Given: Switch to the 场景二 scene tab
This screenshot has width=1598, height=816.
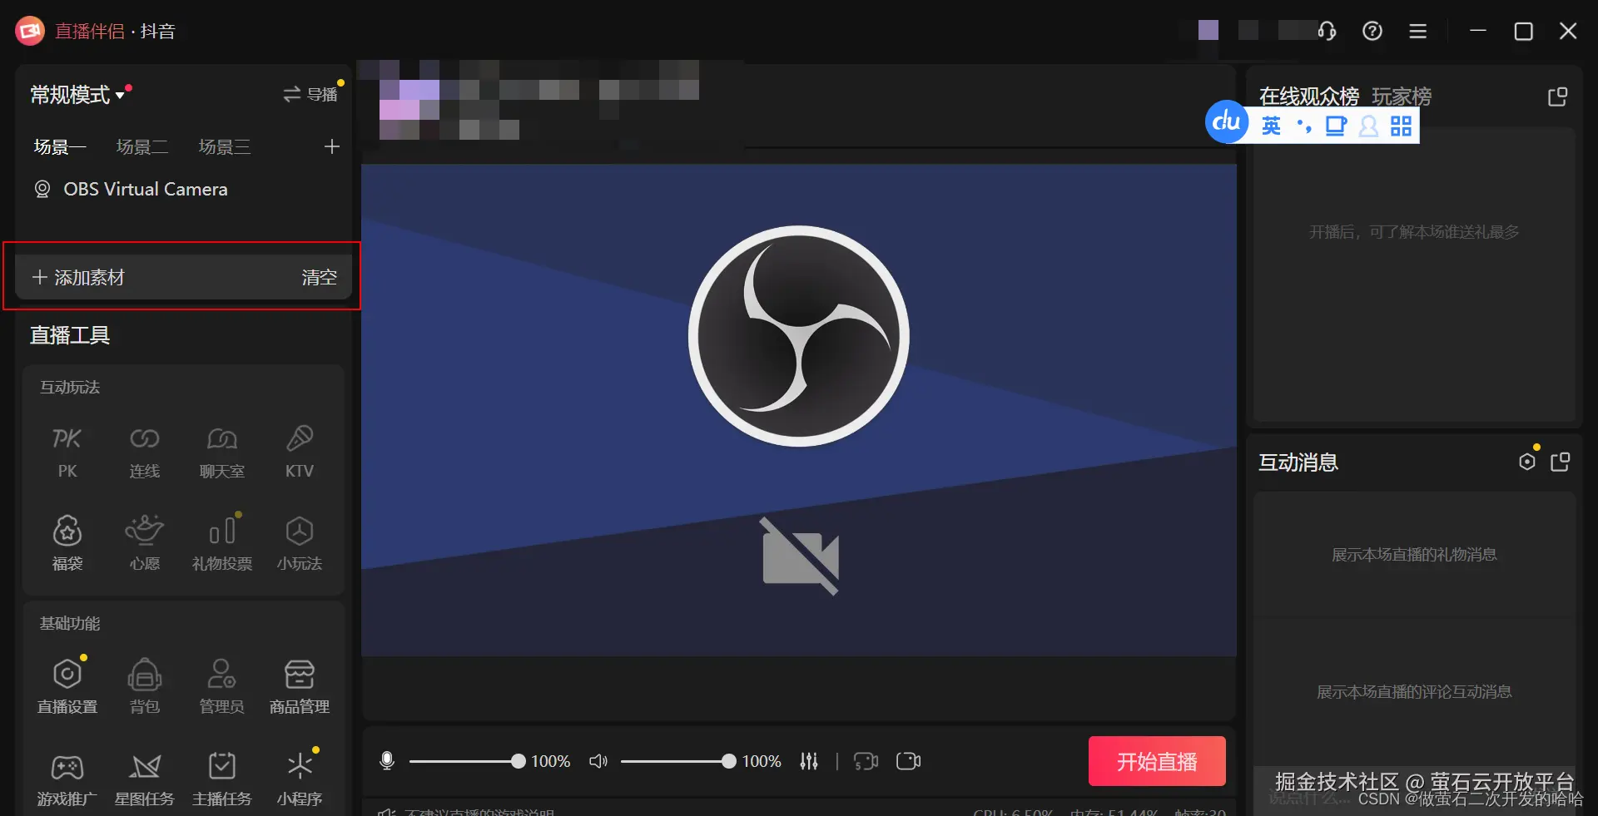Looking at the screenshot, I should [x=142, y=146].
